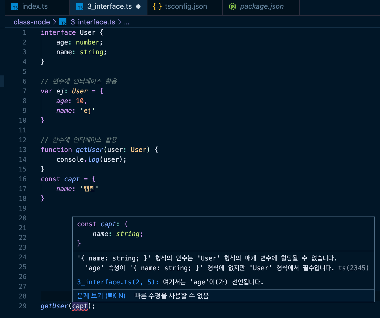Click closing brace on line 18
This screenshot has width=380, height=318.
pyautogui.click(x=43, y=198)
